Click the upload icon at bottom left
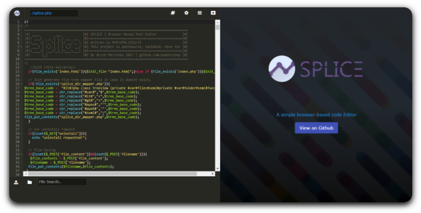The width and height of the screenshot is (421, 213). (x=16, y=182)
